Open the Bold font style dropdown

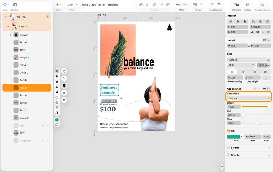(x=241, y=65)
